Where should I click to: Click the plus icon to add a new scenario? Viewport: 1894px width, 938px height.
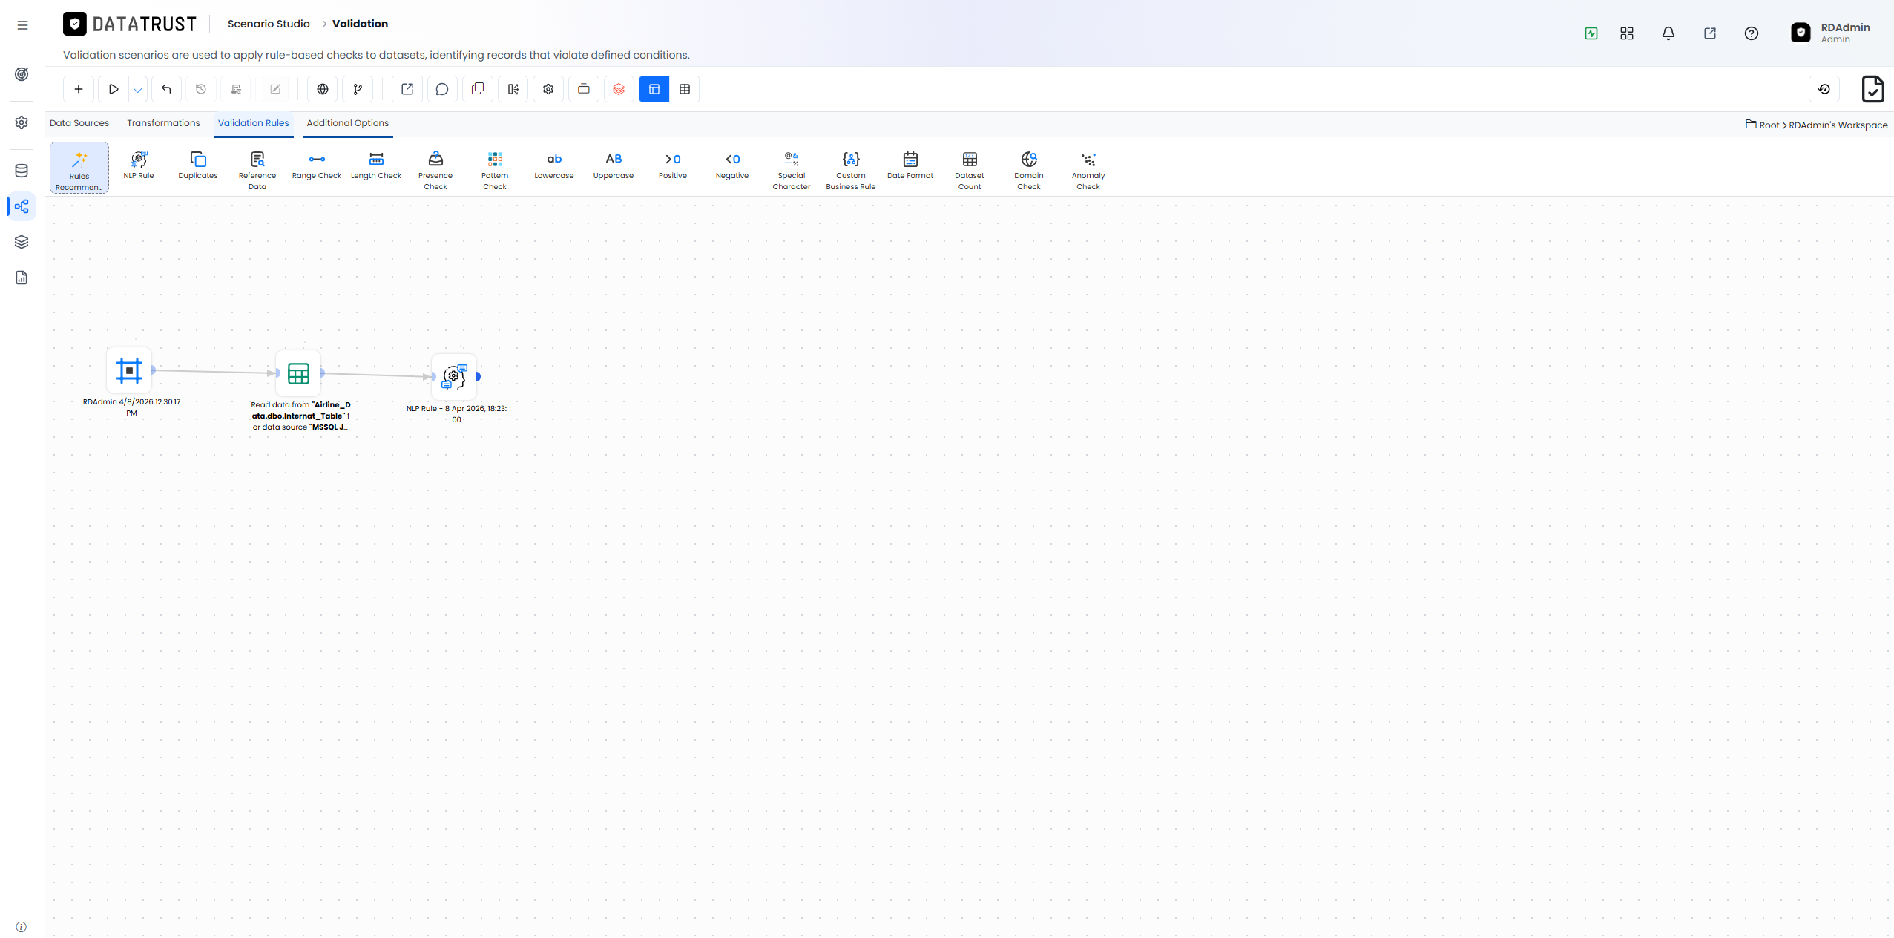click(79, 89)
